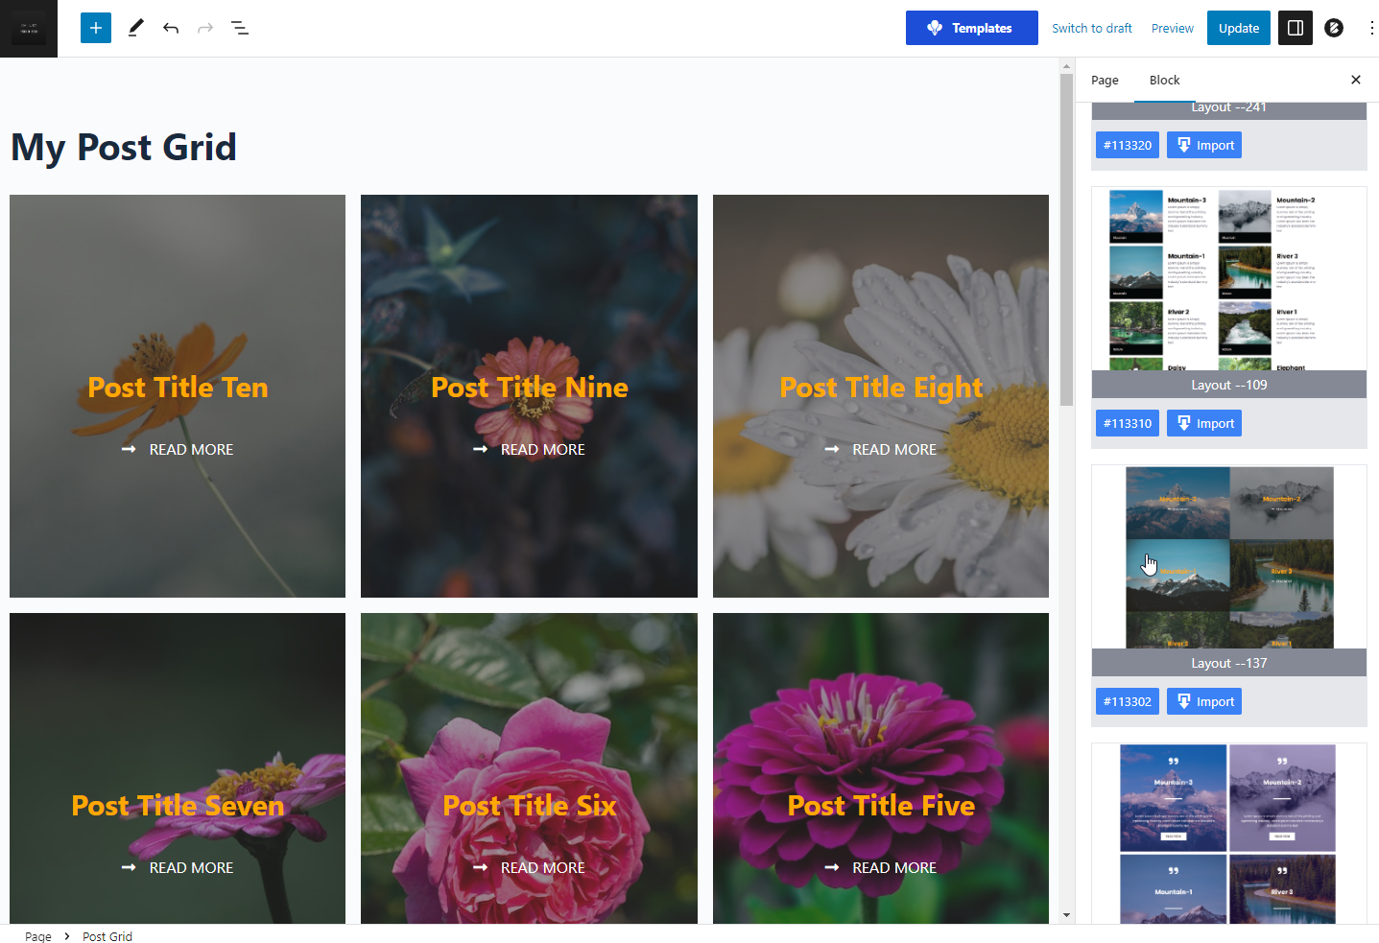The width and height of the screenshot is (1379, 943).
Task: Click Switch to draft
Action: tap(1092, 28)
